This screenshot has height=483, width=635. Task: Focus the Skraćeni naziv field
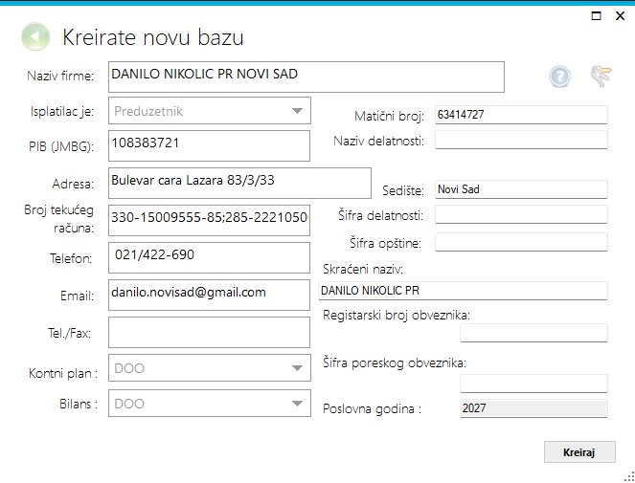coord(463,291)
